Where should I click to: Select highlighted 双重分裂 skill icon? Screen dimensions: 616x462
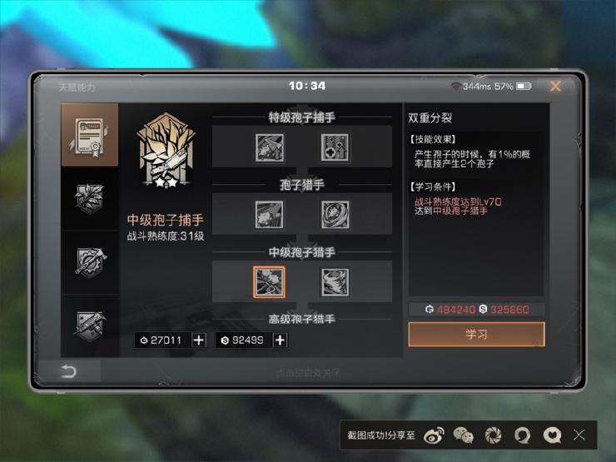tap(269, 282)
